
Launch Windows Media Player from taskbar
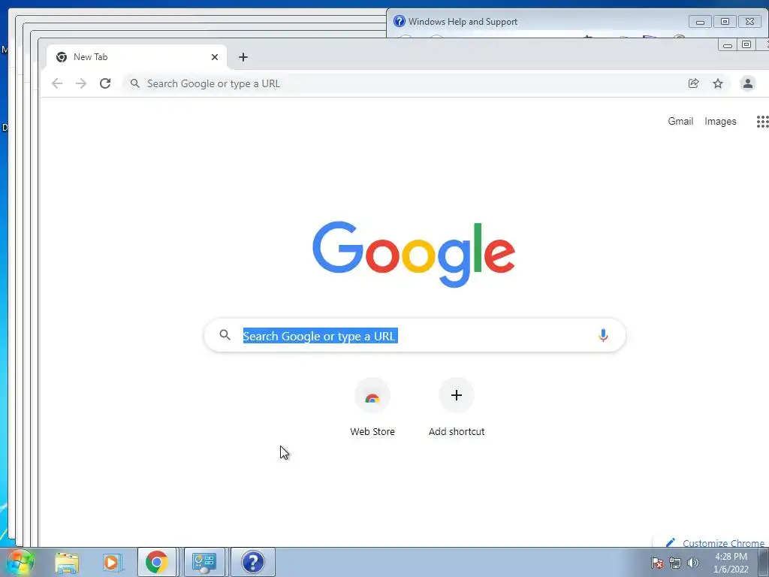(x=112, y=562)
